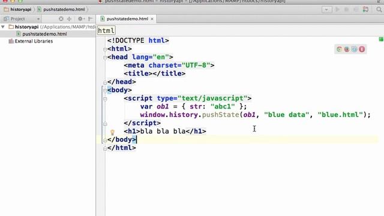The height and width of the screenshot is (216, 384).
Task: Click pushState in the code
Action: click(220, 115)
